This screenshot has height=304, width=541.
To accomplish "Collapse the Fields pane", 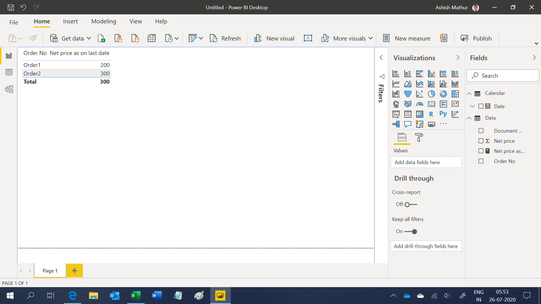I will (534, 57).
